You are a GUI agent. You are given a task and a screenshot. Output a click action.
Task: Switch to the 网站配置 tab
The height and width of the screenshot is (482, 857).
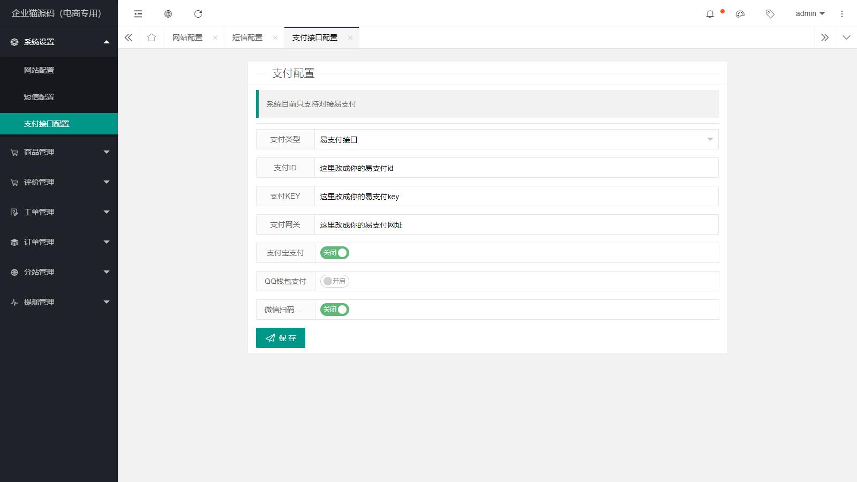pos(187,37)
